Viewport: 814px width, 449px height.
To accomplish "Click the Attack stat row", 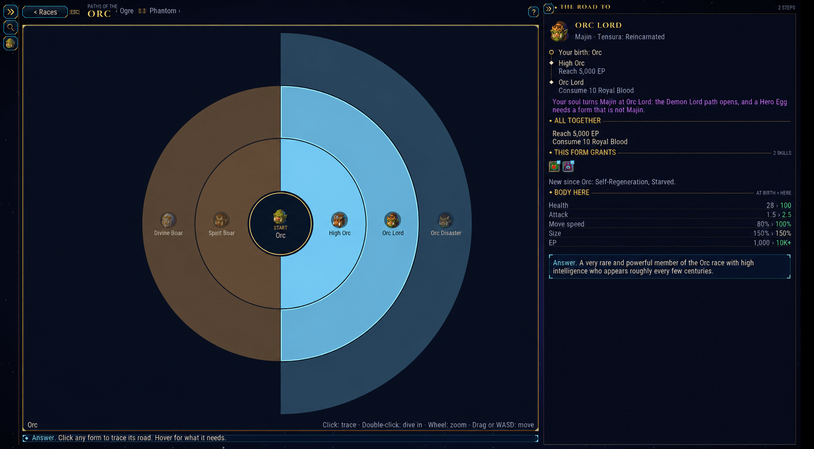I will [x=670, y=215].
